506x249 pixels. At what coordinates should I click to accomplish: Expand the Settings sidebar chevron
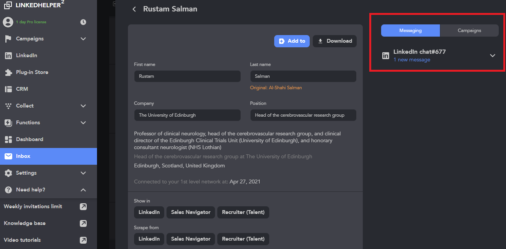[83, 173]
